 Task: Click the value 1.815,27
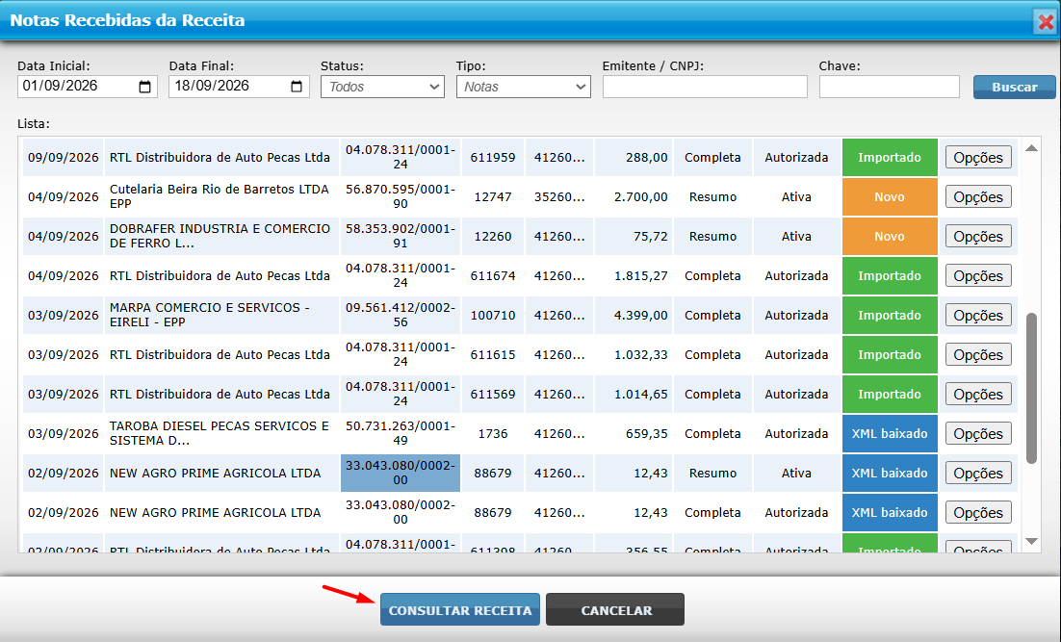click(641, 276)
